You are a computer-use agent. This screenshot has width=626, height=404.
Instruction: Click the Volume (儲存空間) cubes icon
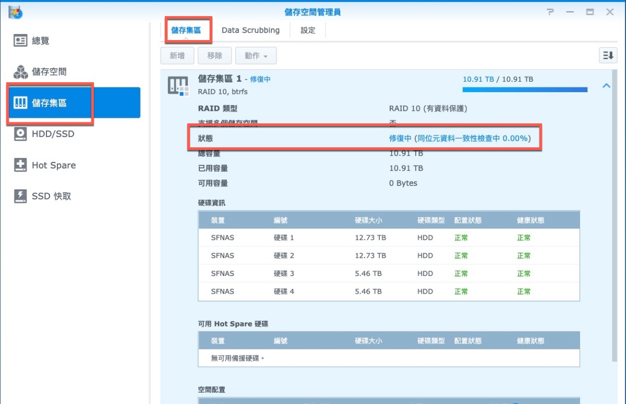click(x=20, y=72)
